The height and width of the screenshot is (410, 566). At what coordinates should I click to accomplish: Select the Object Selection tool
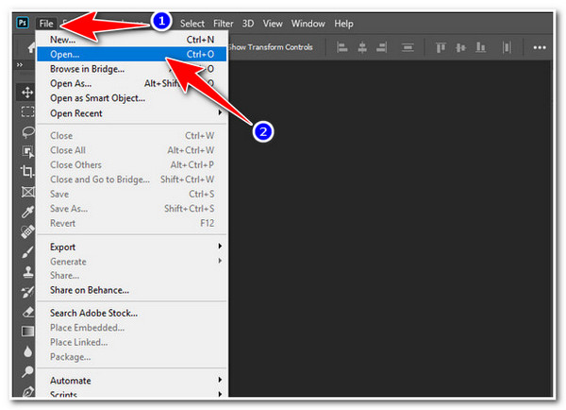[x=27, y=151]
